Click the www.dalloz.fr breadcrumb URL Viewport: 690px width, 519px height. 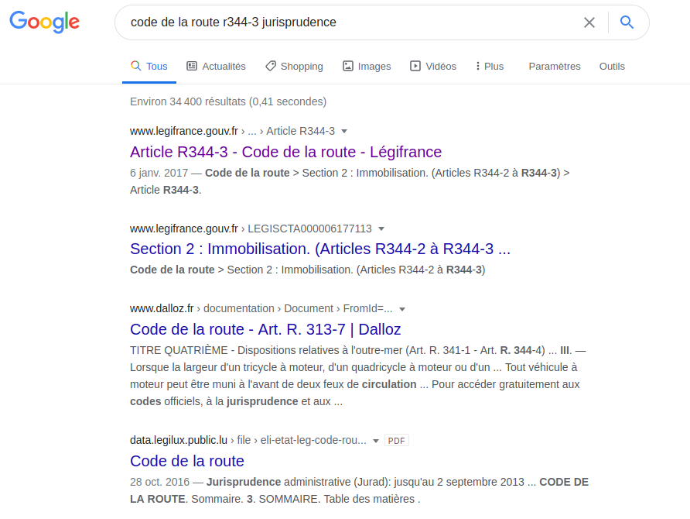162,308
